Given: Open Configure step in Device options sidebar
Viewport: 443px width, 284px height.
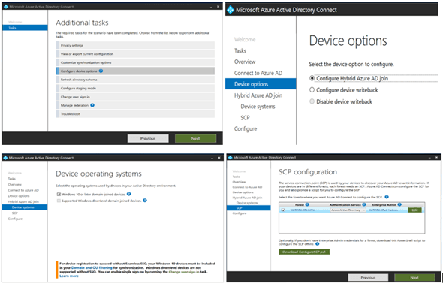Looking at the screenshot, I should pos(246,129).
